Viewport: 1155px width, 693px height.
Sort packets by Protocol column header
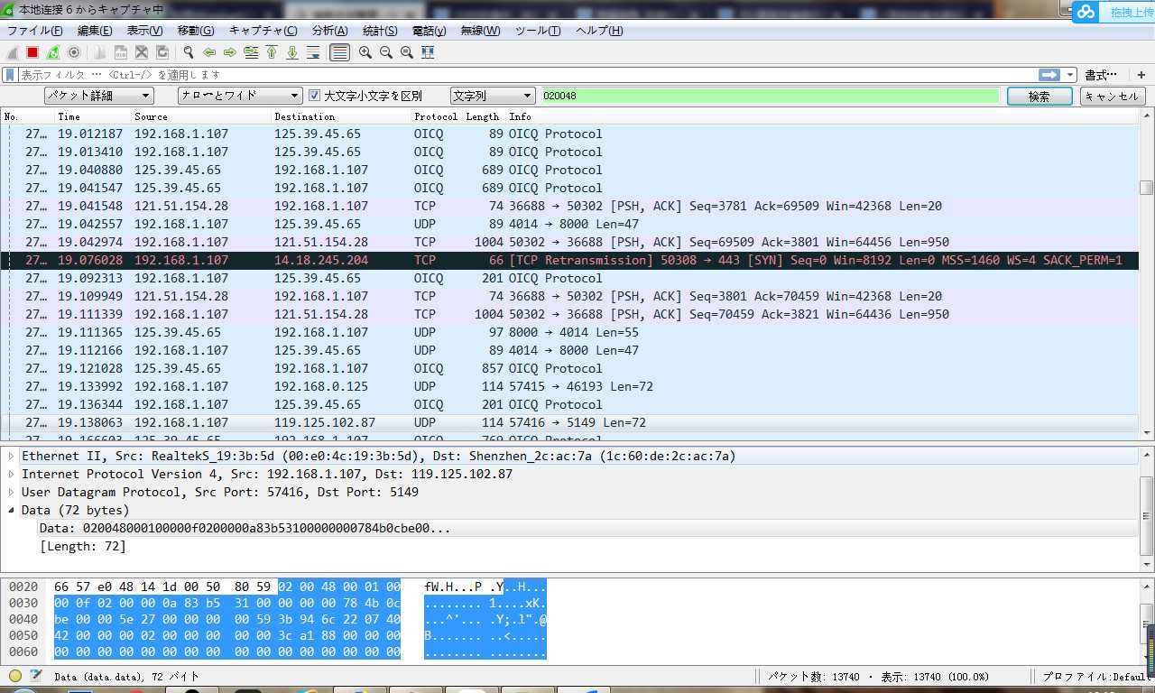[436, 116]
